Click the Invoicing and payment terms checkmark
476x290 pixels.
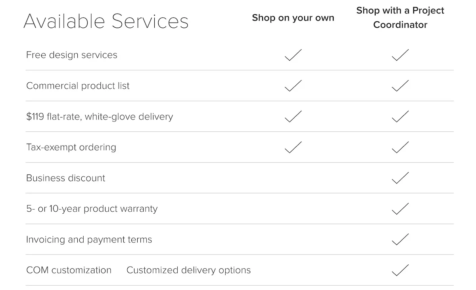(x=400, y=239)
